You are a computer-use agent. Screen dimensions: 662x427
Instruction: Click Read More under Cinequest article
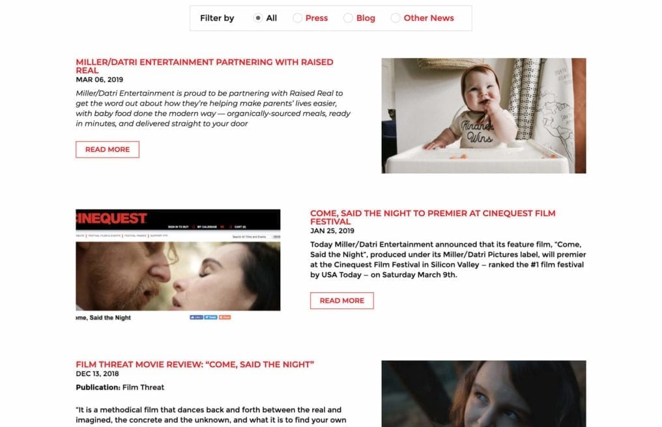pyautogui.click(x=342, y=301)
